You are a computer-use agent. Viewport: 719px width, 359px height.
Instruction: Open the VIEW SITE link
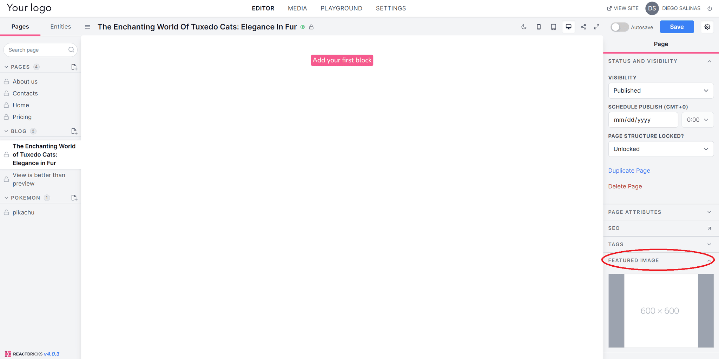tap(623, 8)
